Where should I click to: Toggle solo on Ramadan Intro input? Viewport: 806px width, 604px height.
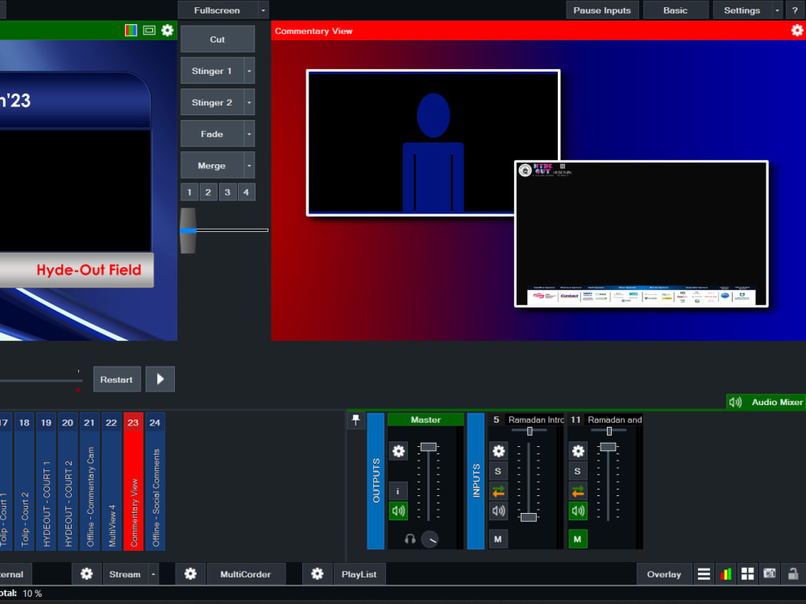click(x=499, y=471)
